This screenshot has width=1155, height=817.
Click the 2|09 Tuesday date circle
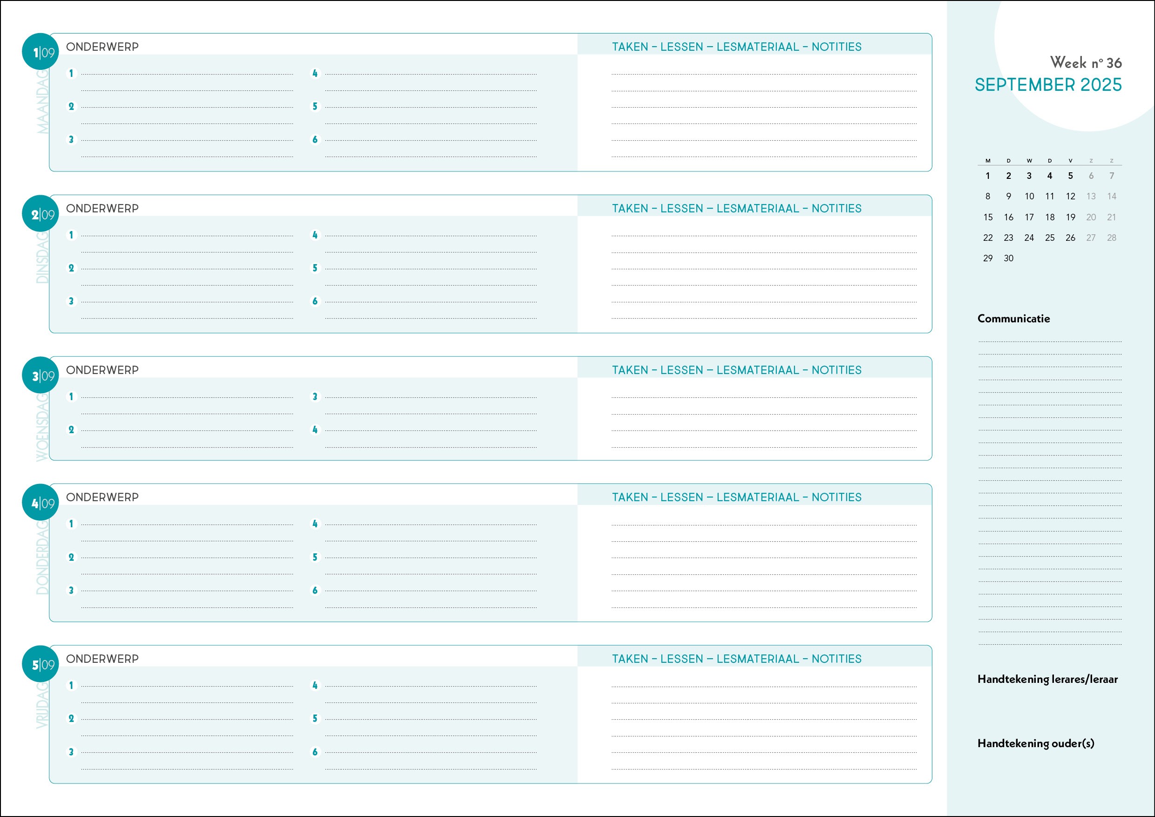40,214
